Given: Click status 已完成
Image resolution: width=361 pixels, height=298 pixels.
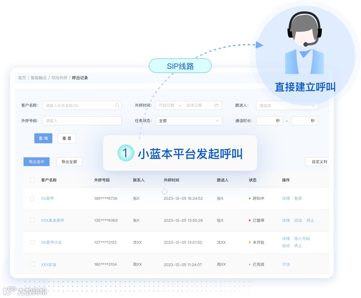Looking at the screenshot, I should click(x=258, y=264).
